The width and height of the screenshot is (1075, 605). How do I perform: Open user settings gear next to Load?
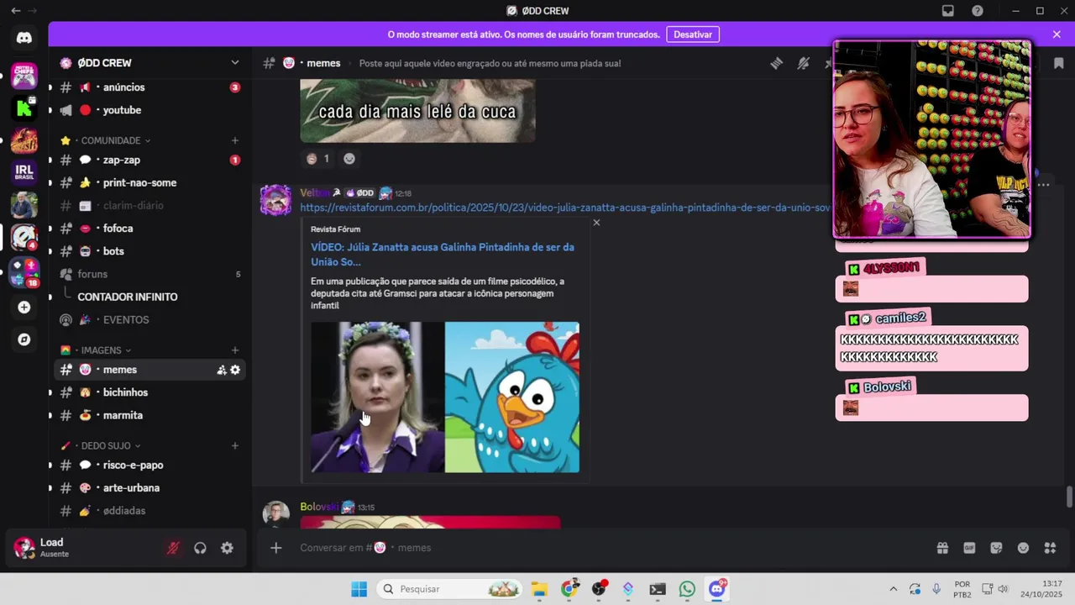(x=227, y=548)
